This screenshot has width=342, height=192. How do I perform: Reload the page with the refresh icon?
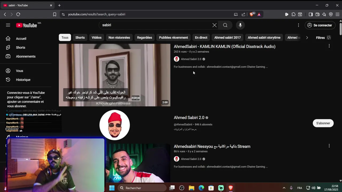(18, 14)
